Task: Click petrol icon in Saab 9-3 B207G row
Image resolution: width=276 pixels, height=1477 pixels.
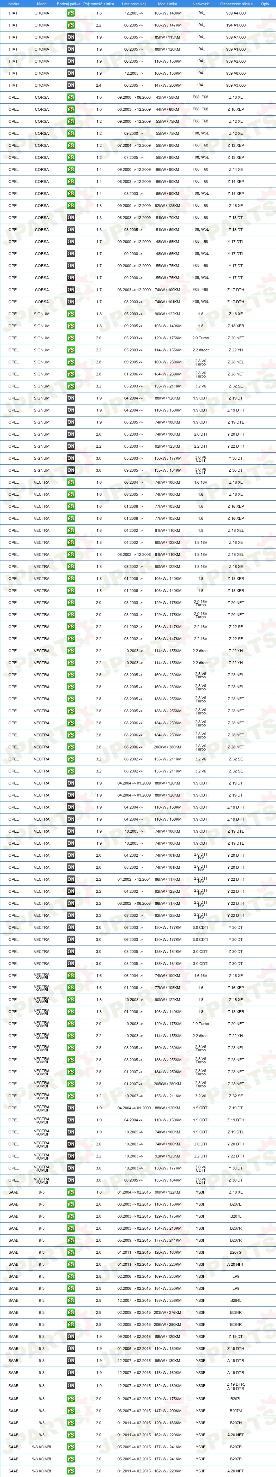Action: click(70, 1252)
